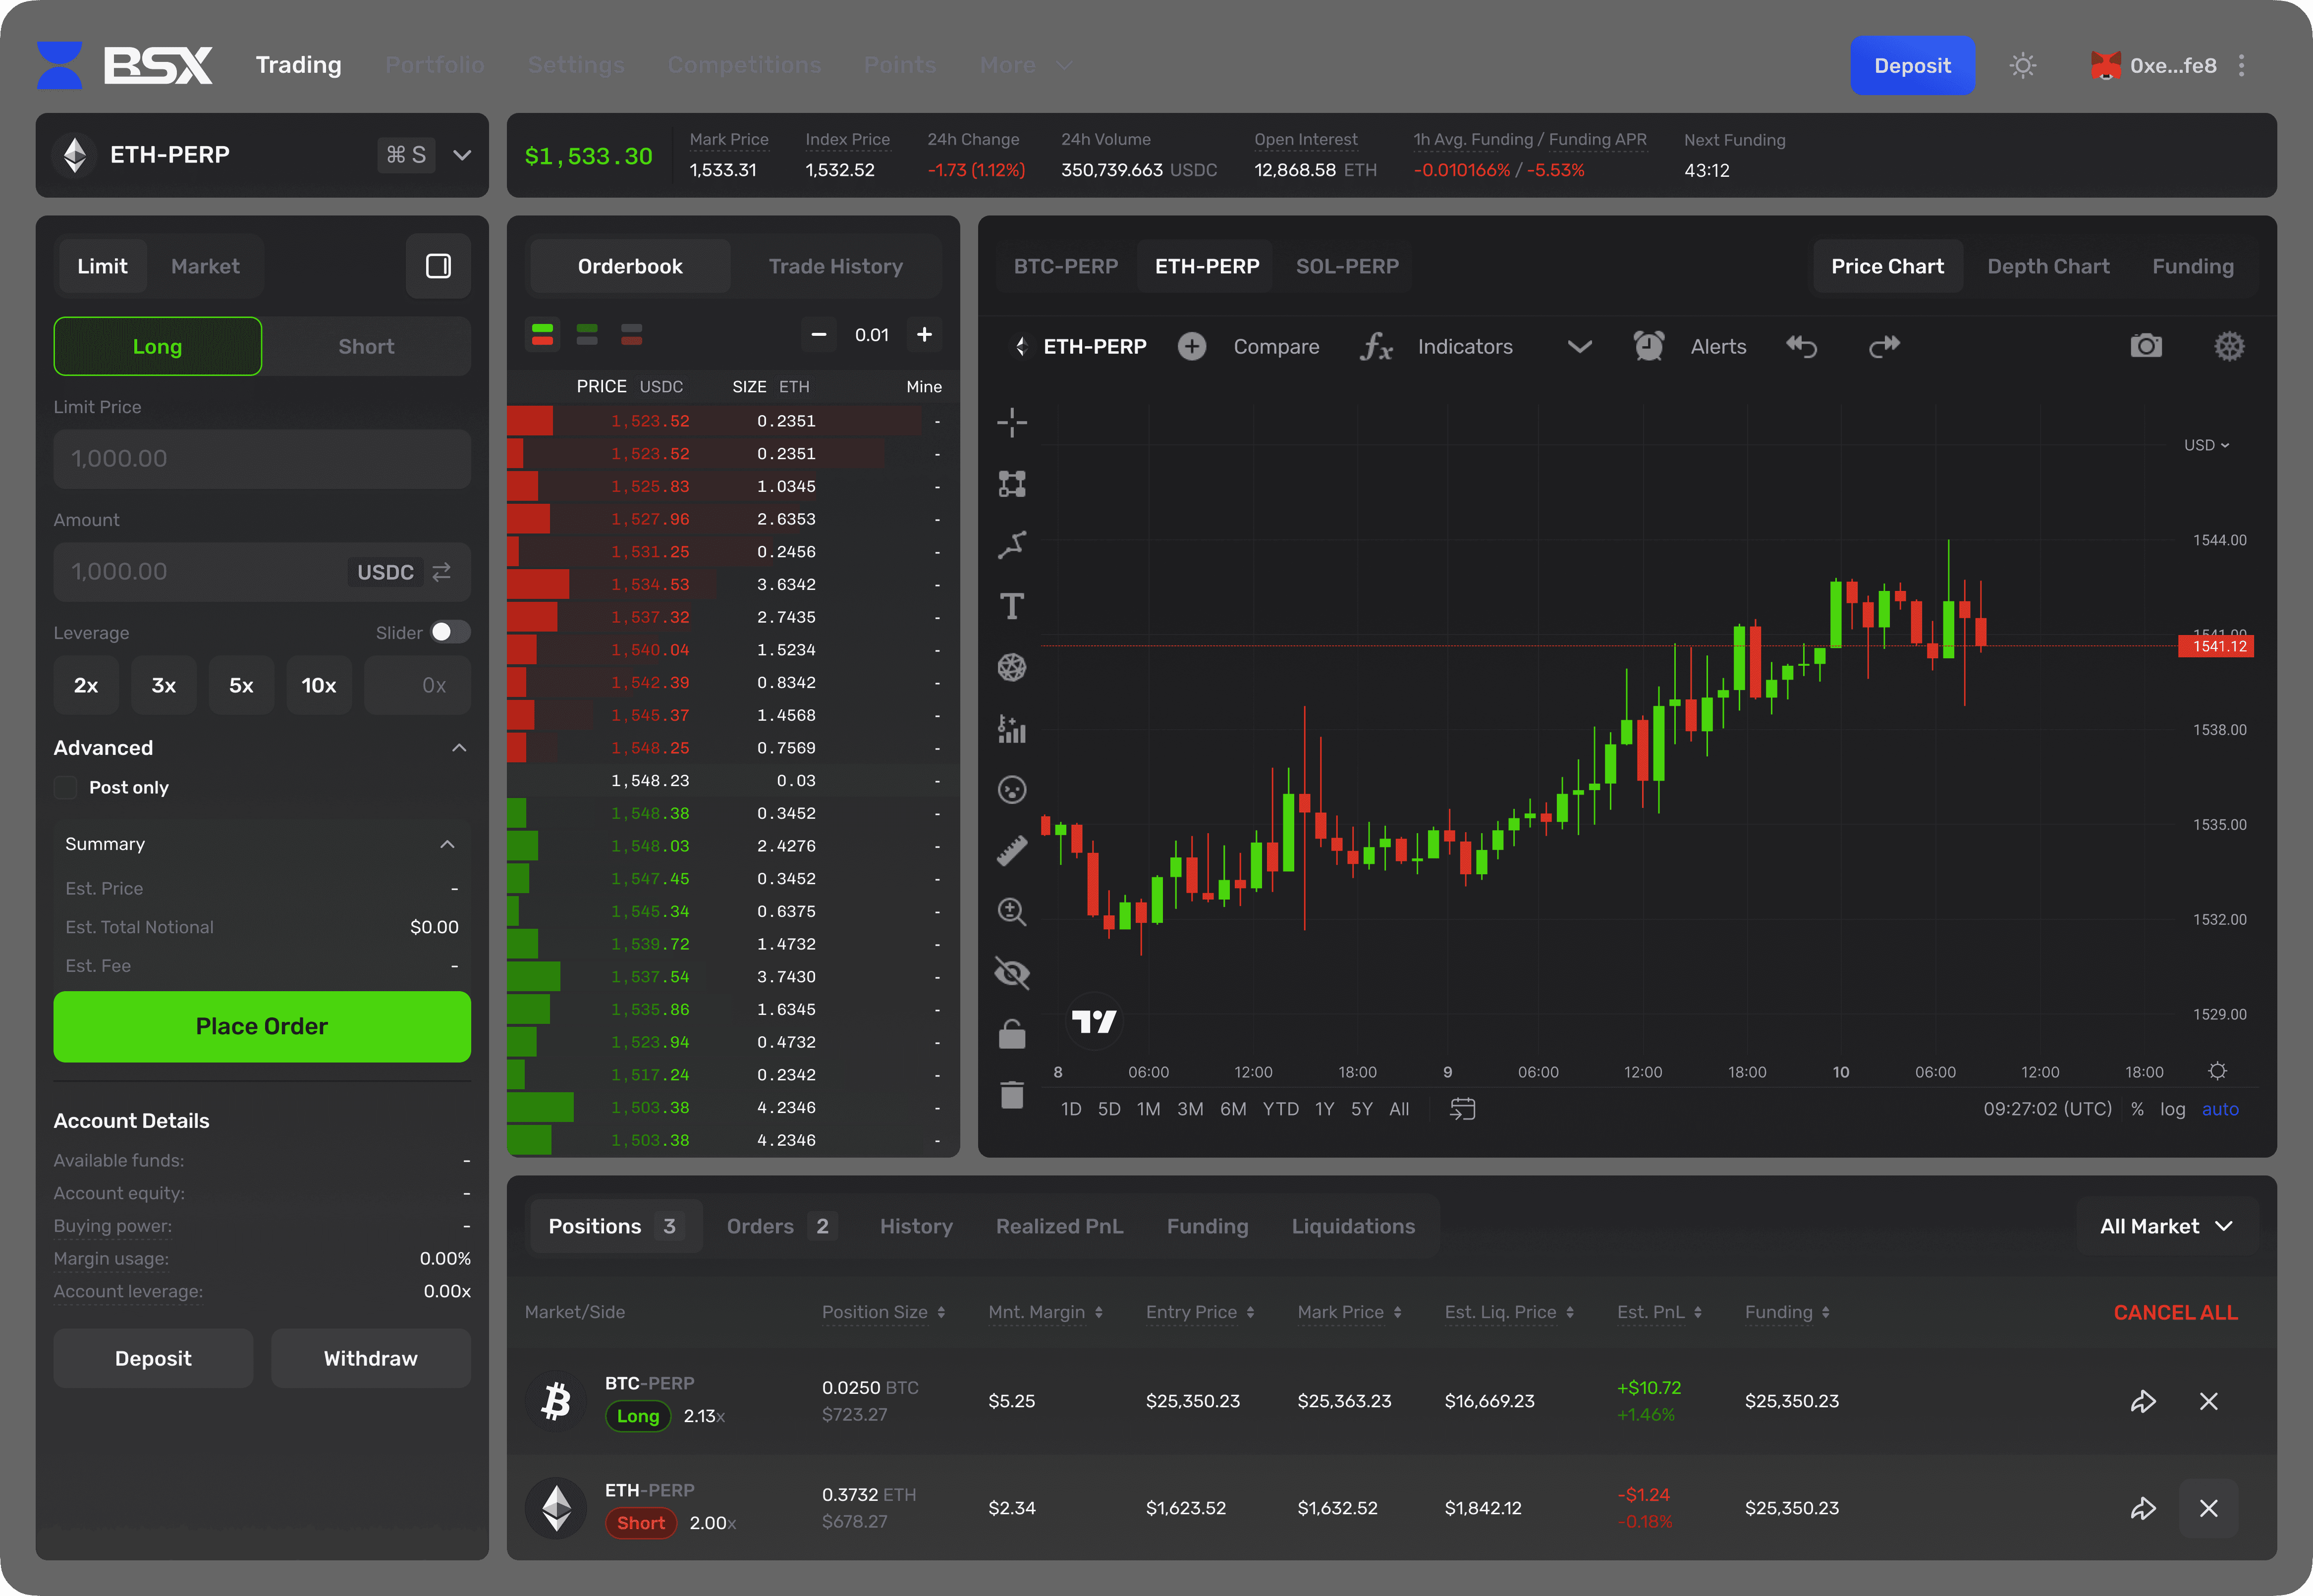Image resolution: width=2313 pixels, height=1596 pixels.
Task: Open wallet options three-dot menu
Action: (2241, 66)
